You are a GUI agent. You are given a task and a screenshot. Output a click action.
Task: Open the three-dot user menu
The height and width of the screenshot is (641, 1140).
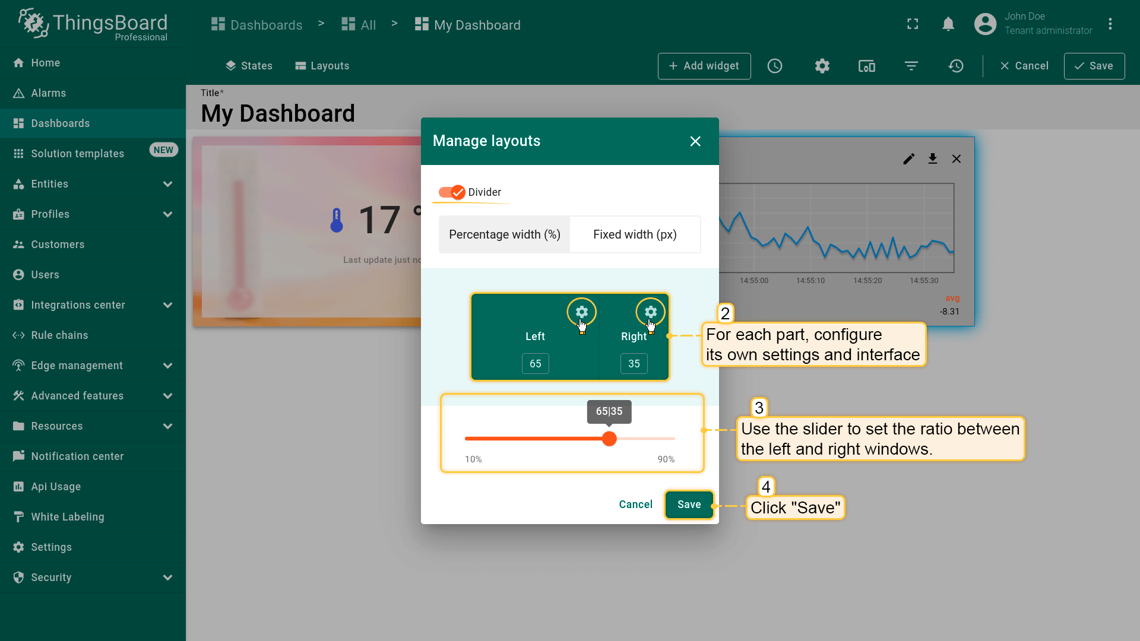click(x=1110, y=24)
